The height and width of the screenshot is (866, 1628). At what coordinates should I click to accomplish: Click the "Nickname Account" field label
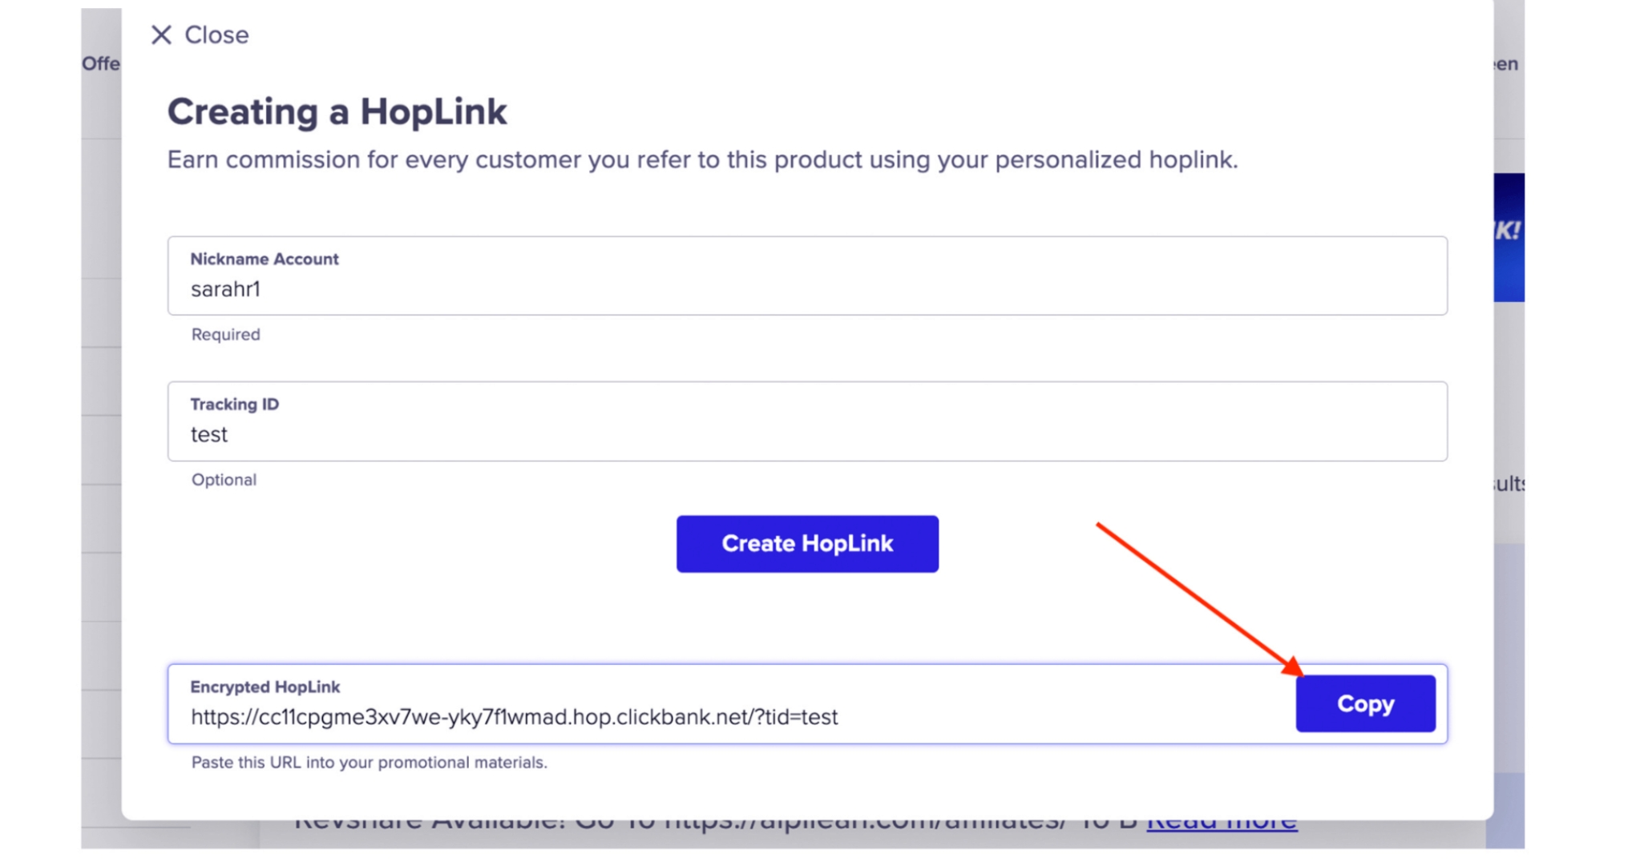click(264, 260)
